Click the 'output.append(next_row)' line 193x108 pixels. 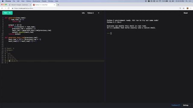pos(23,32)
